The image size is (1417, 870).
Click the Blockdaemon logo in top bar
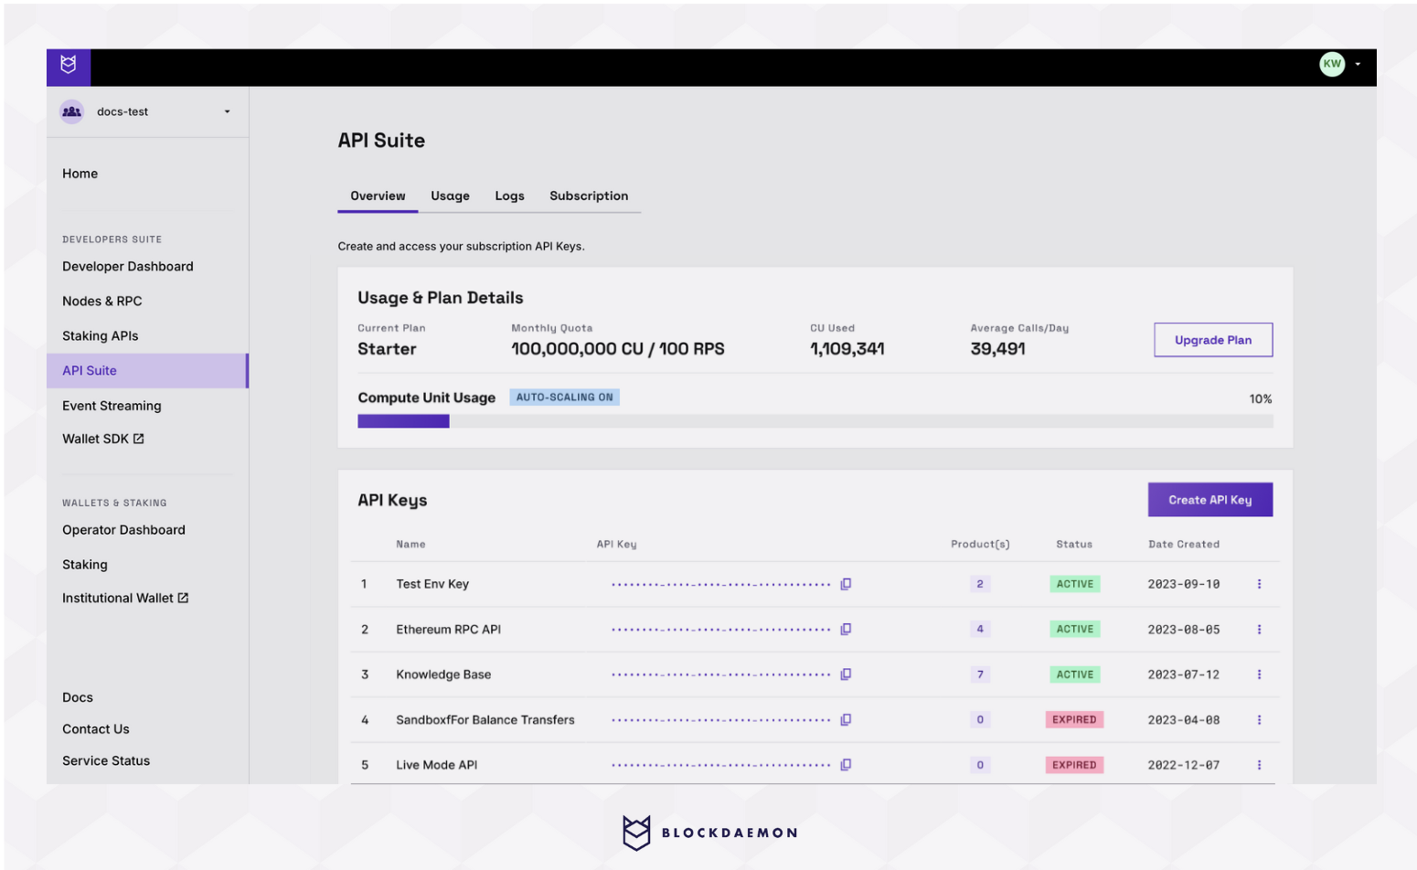tap(69, 66)
